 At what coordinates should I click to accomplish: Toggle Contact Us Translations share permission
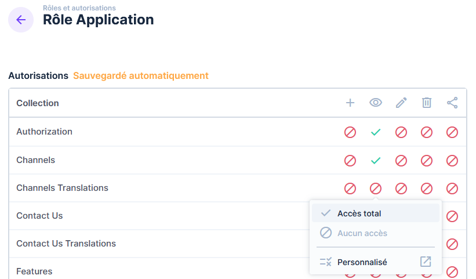pos(452,244)
